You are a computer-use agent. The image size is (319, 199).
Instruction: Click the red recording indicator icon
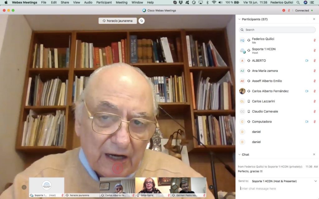tap(283, 10)
